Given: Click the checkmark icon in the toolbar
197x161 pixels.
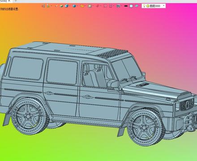Looking at the screenshot, I should pos(56,6).
